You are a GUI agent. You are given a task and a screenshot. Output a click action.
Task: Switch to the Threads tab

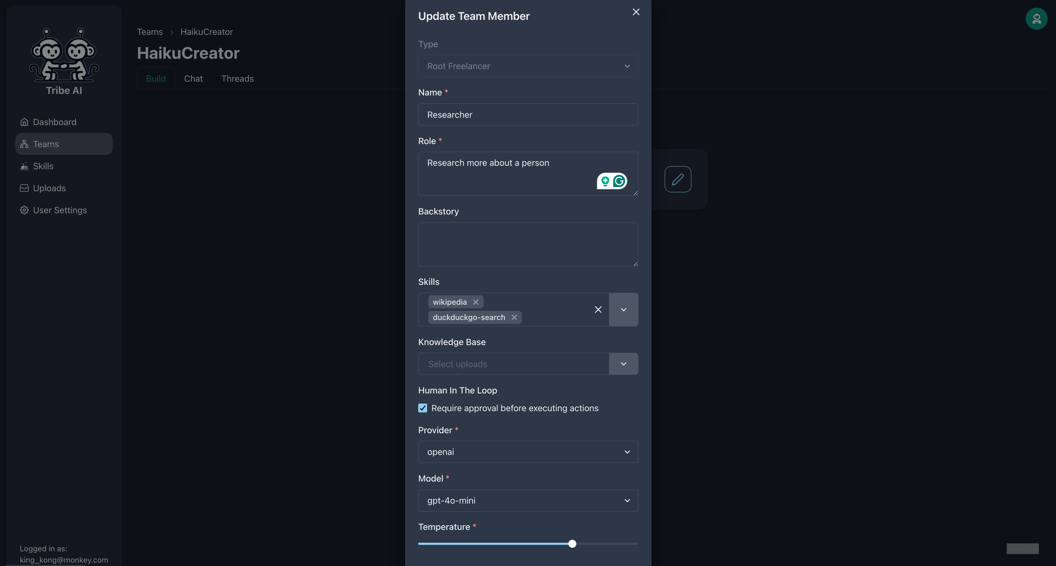[238, 78]
